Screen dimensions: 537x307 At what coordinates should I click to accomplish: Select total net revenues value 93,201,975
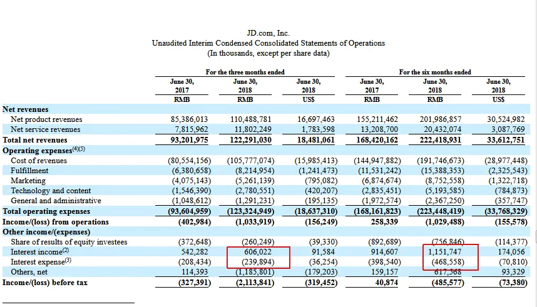click(x=189, y=140)
